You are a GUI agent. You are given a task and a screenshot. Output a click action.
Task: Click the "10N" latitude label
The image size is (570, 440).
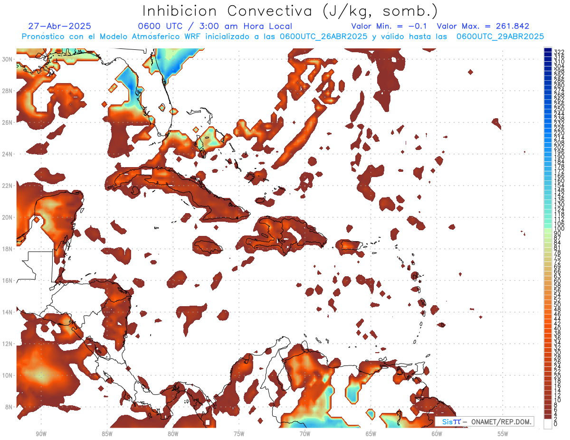7,375
